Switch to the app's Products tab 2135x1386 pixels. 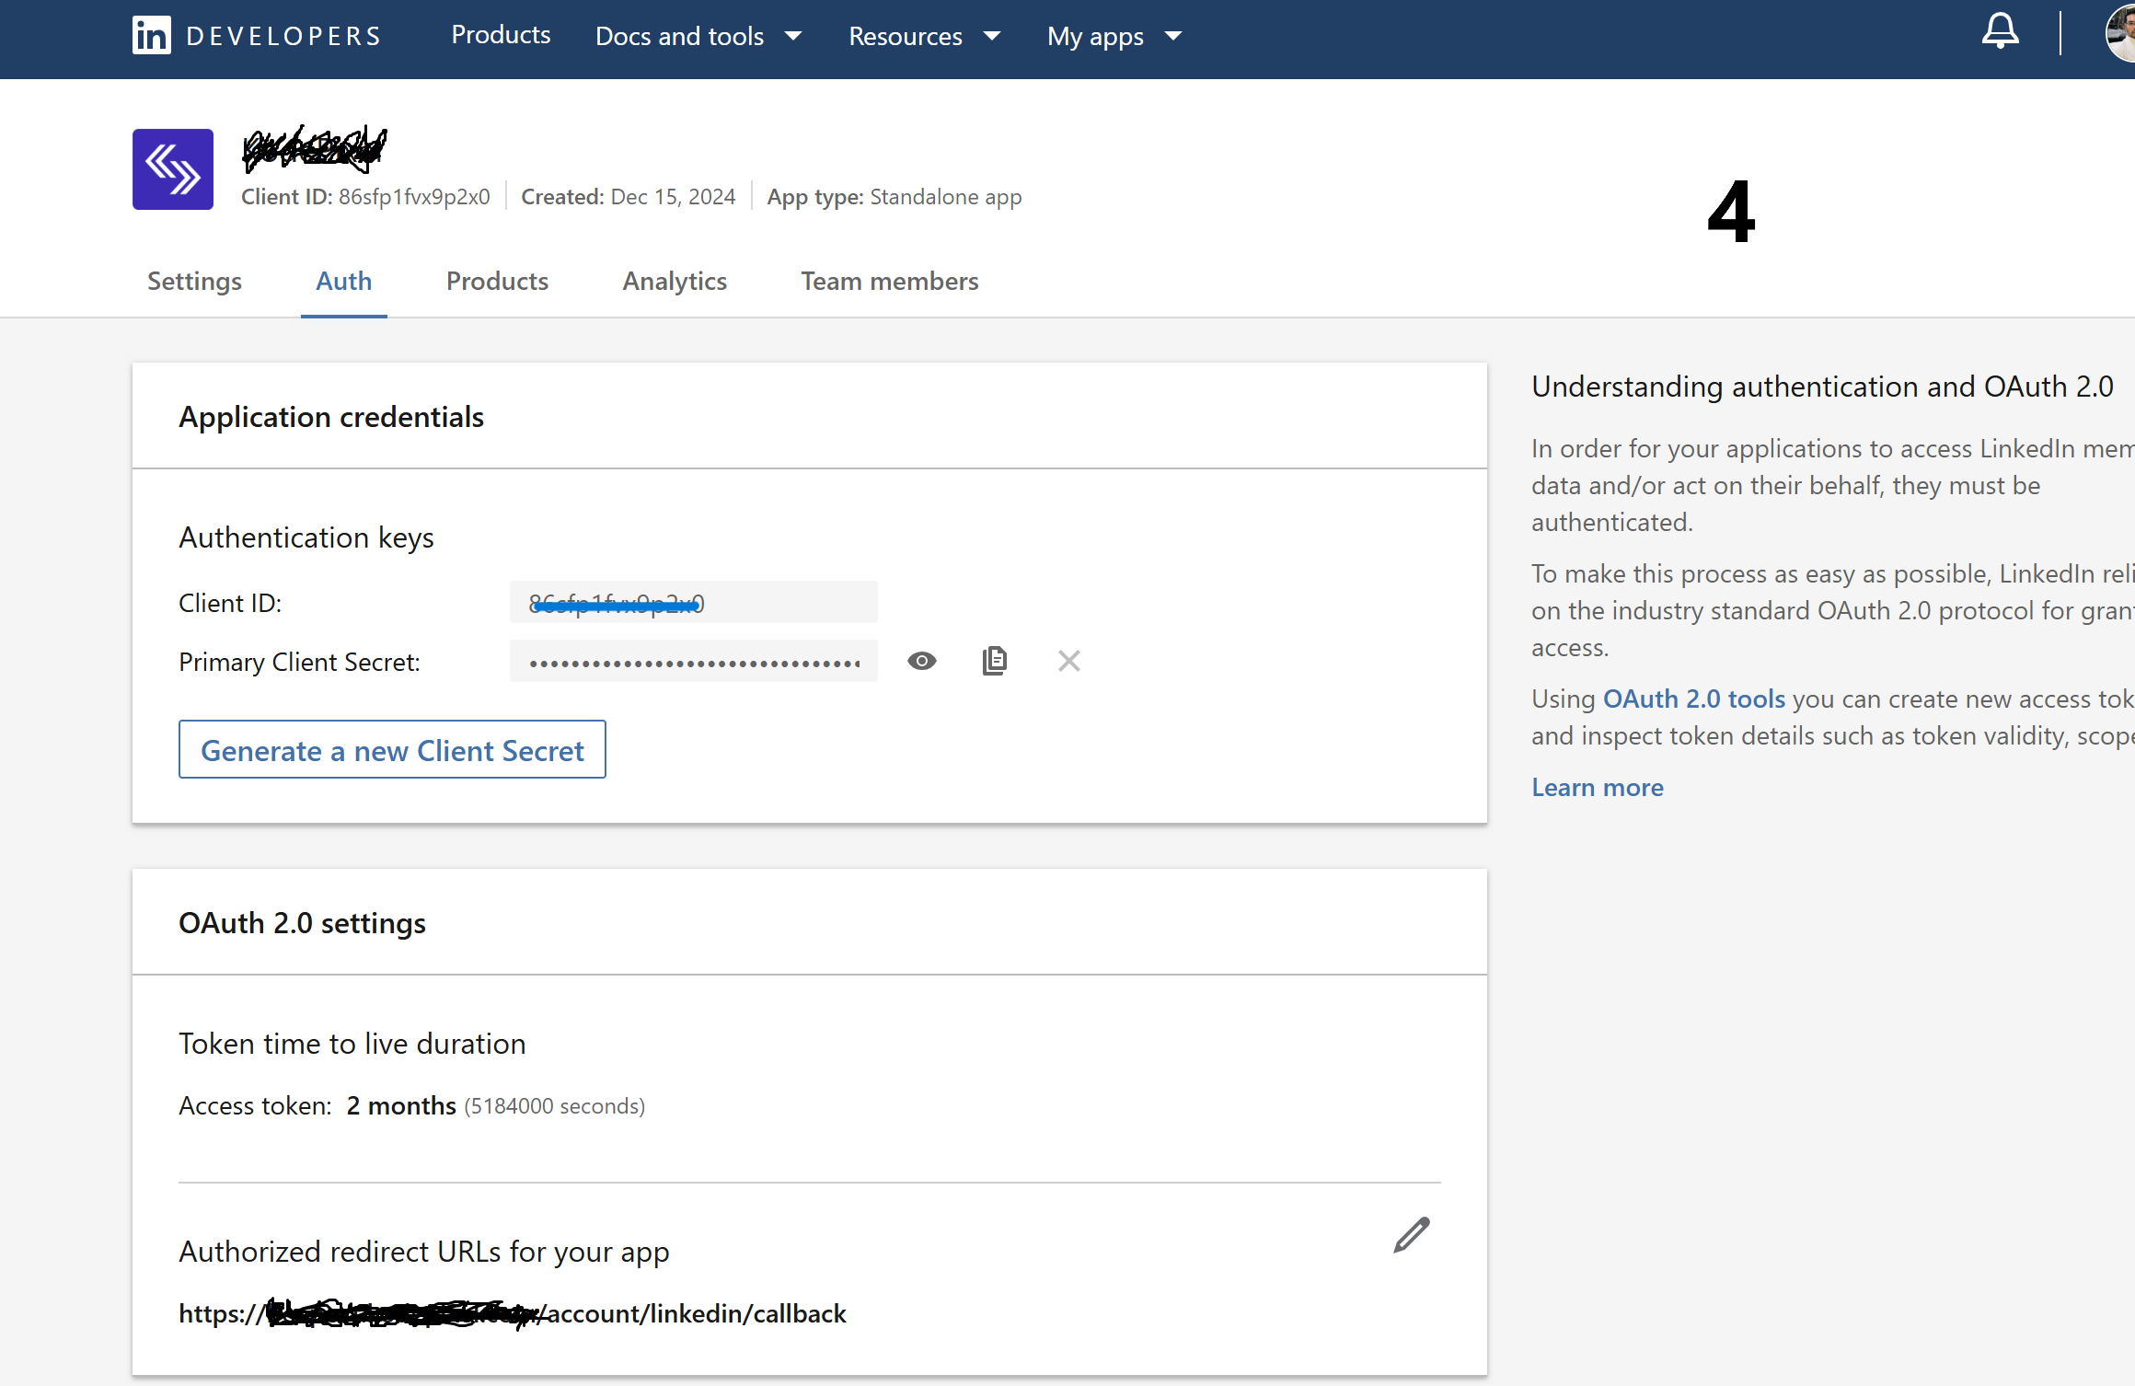click(x=497, y=282)
